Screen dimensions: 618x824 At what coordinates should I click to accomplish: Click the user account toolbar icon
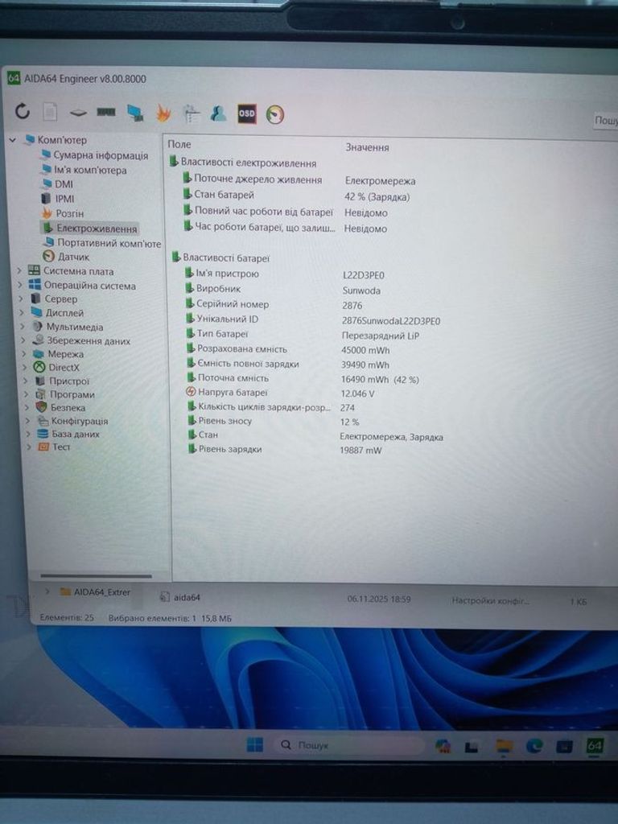[x=219, y=113]
